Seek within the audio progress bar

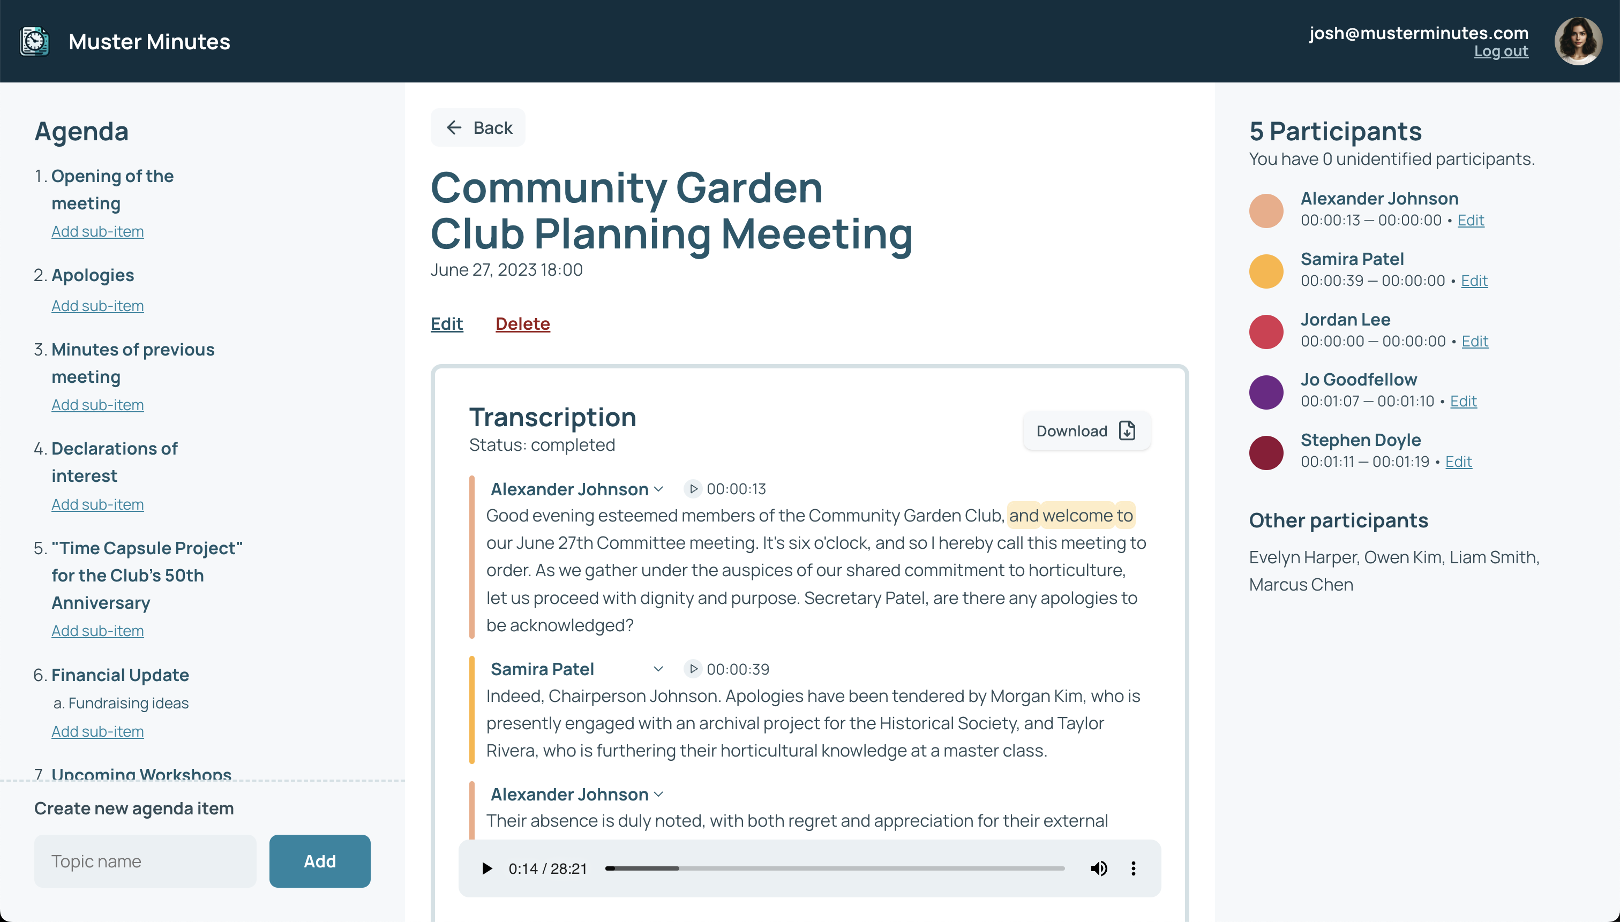pos(835,868)
